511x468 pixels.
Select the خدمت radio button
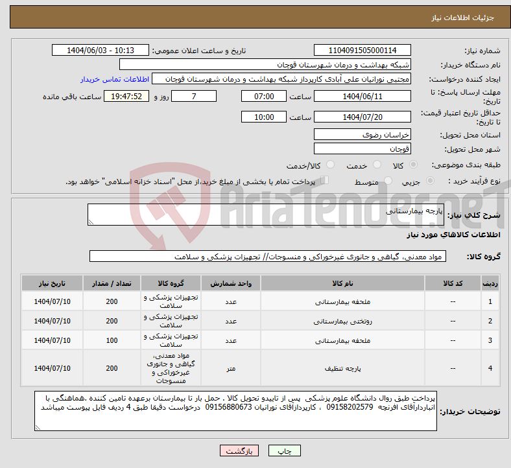click(x=377, y=165)
